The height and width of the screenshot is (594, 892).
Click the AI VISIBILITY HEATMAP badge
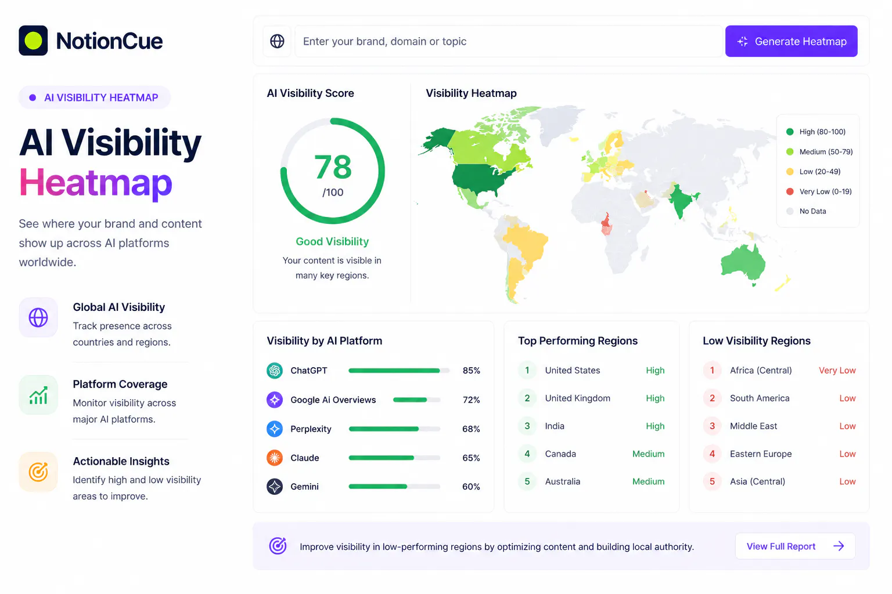95,97
